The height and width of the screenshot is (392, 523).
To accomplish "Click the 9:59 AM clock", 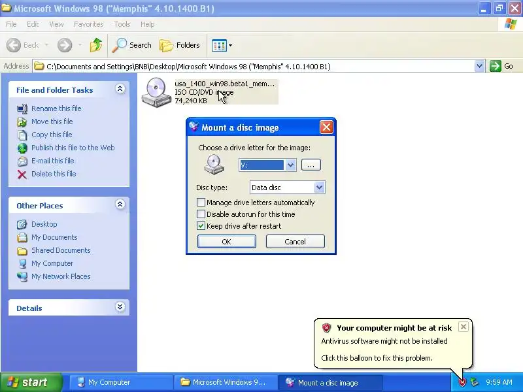I will pyautogui.click(x=499, y=382).
